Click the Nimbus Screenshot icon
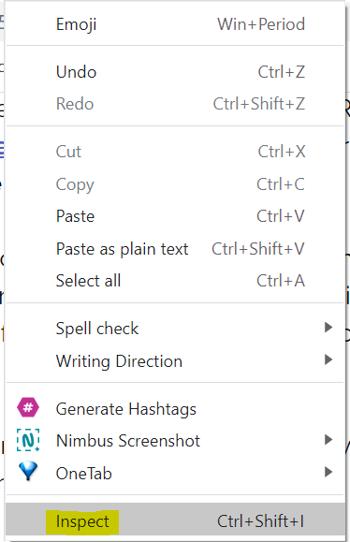The image size is (350, 542). click(x=28, y=440)
